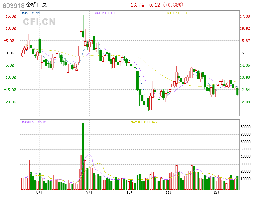Jump to the 8月 time axis marker
Viewport: 266px width, 200px height.
tap(39, 192)
